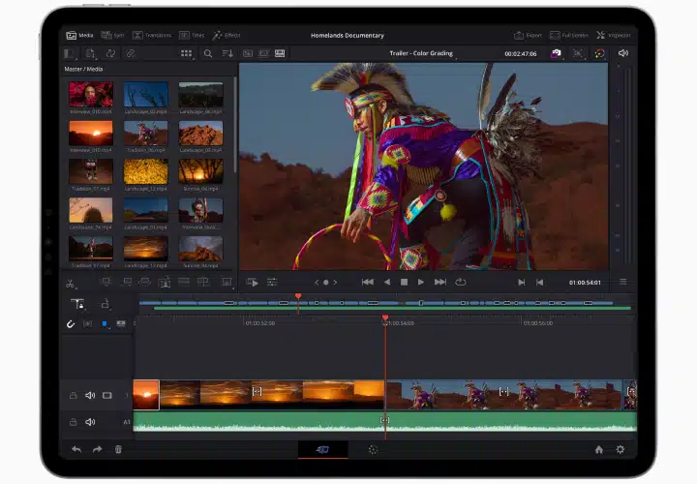Click the Export button
Screen dimensions: 697x484
(528, 35)
